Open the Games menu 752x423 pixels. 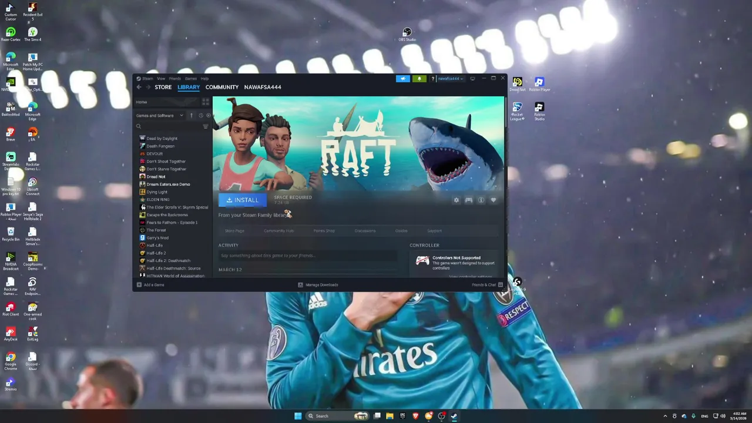point(191,78)
